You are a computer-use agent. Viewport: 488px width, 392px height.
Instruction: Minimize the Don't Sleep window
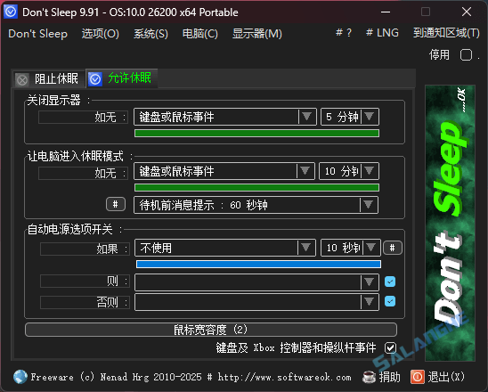[386, 12]
